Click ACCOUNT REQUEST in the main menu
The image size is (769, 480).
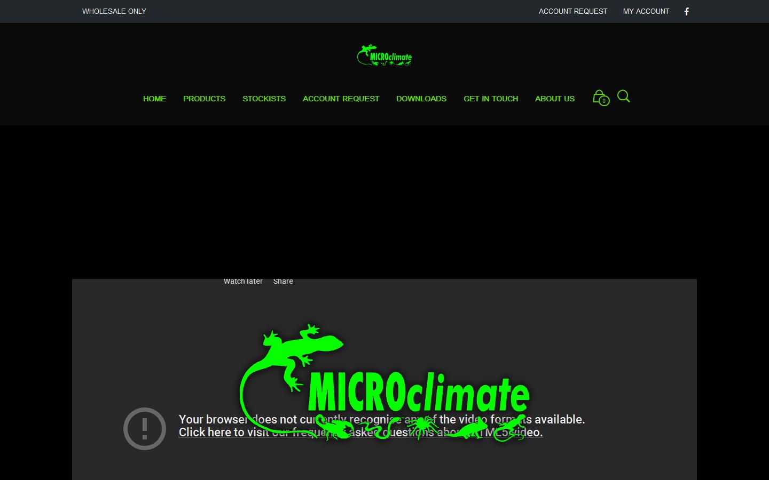(341, 99)
